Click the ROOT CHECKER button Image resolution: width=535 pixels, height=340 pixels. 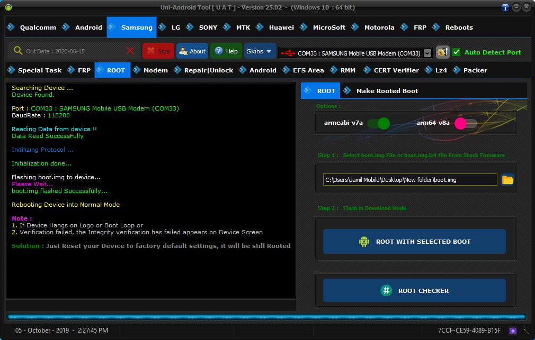414,291
